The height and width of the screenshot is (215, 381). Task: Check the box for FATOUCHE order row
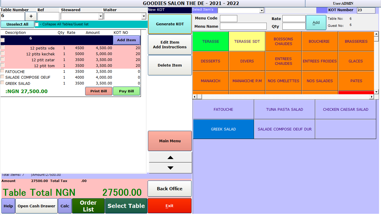(x=3, y=71)
